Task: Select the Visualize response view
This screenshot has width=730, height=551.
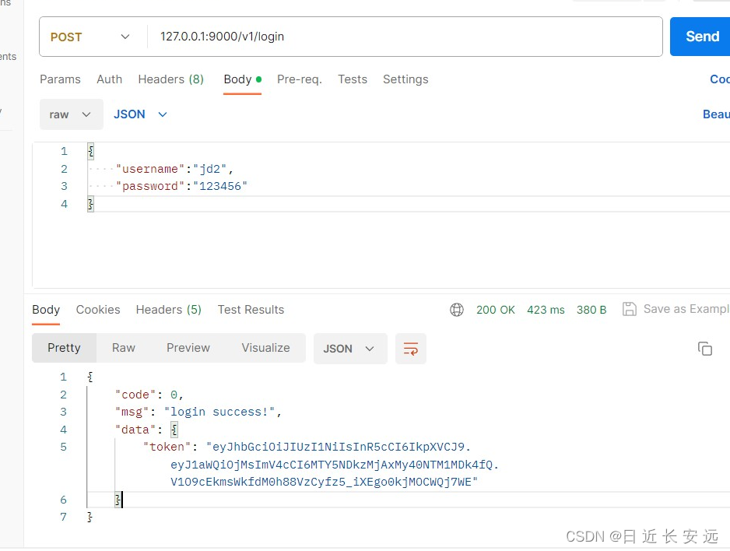Action: 265,348
